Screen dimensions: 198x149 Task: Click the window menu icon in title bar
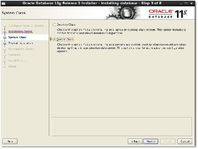(x=4, y=3)
